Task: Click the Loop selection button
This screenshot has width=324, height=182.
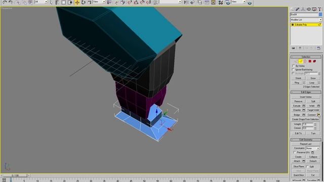Action: (312, 82)
